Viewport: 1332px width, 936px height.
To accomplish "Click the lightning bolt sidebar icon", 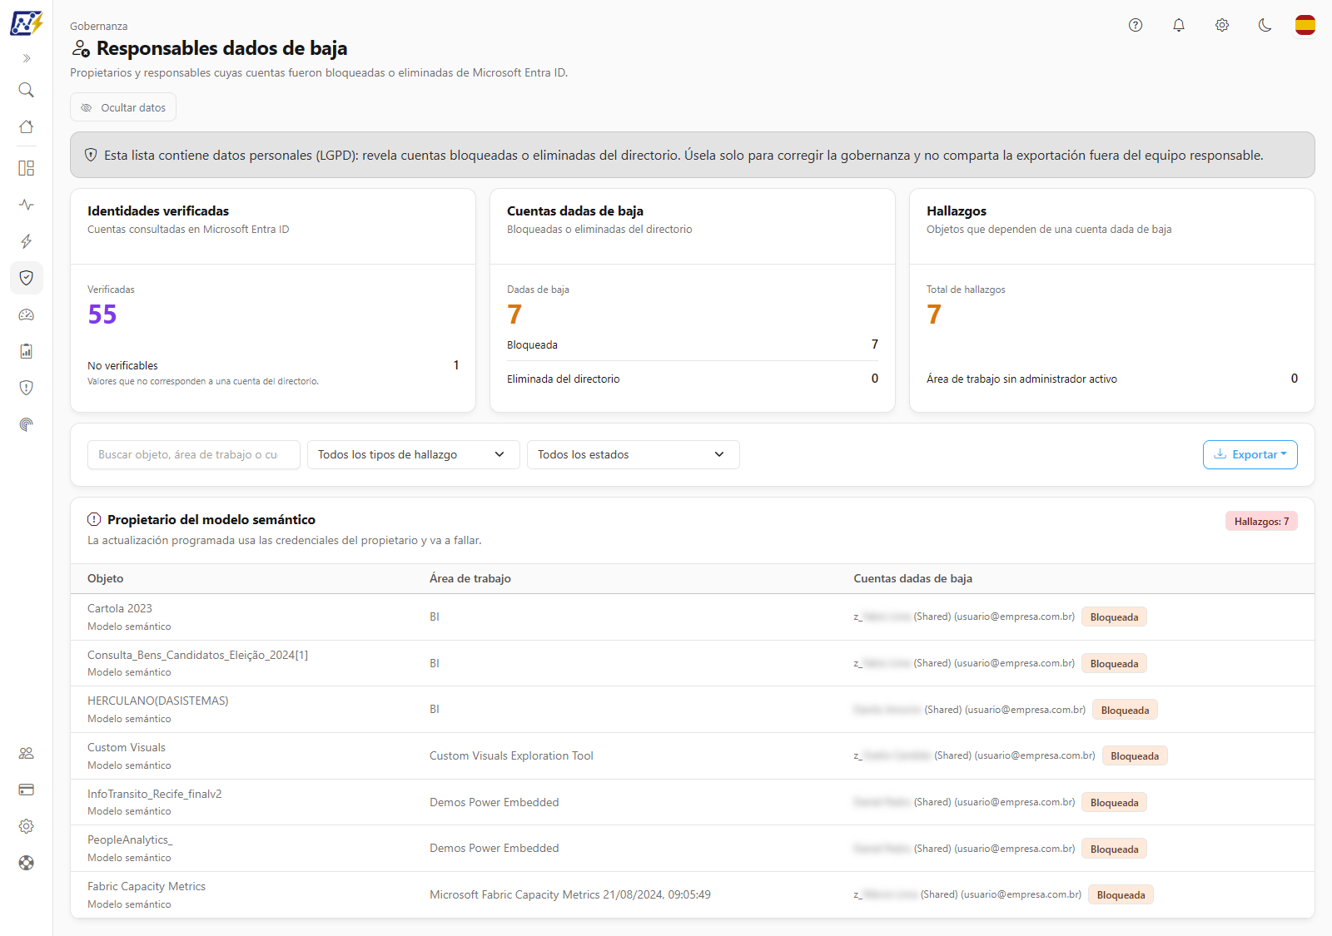I will tap(27, 241).
